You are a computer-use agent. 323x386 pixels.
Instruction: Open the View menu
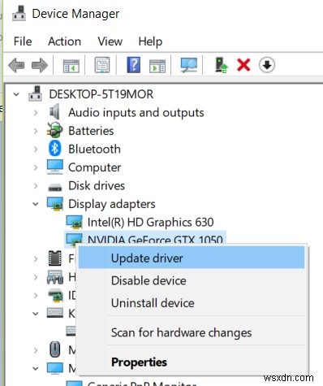[110, 41]
